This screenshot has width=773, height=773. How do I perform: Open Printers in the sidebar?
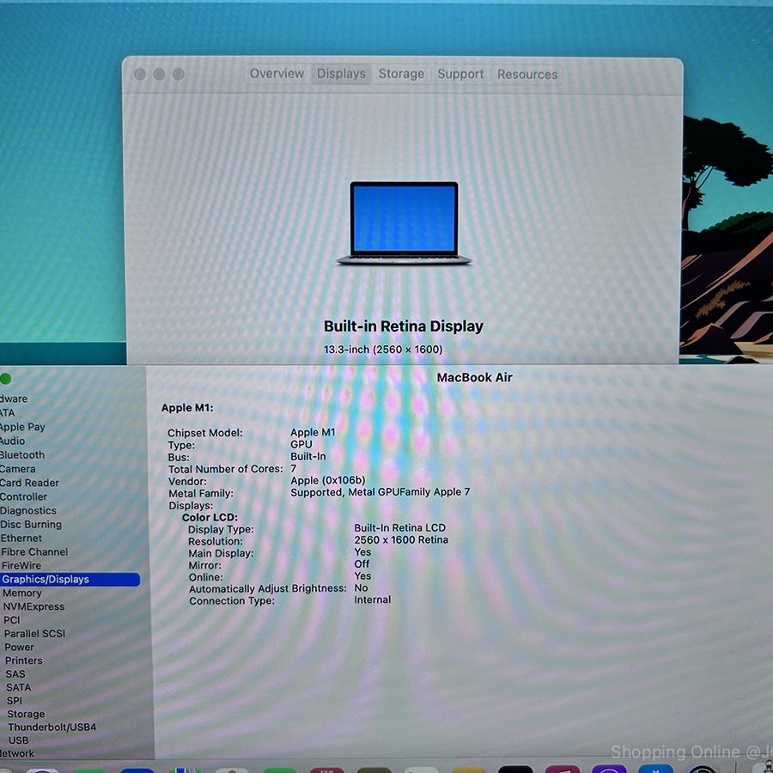24,660
